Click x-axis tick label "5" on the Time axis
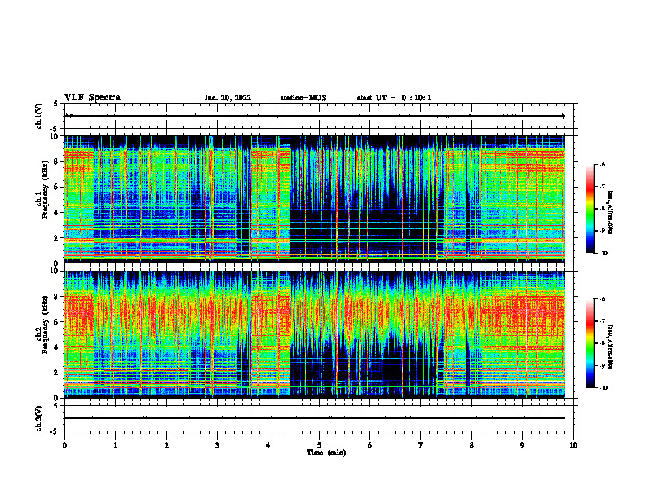Viewport: 646px width, 499px height. pos(319,445)
